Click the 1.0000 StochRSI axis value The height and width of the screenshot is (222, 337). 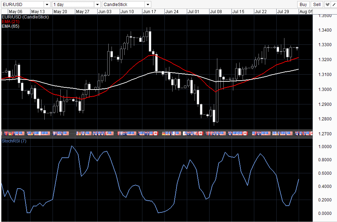325,147
